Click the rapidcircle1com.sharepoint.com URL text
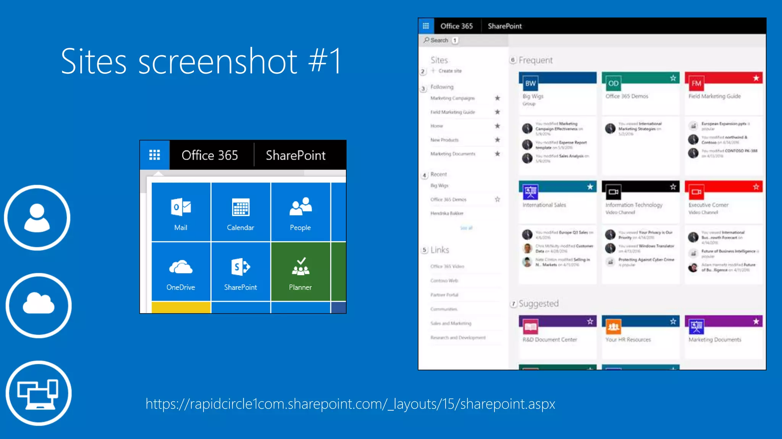The height and width of the screenshot is (439, 782). (x=350, y=404)
